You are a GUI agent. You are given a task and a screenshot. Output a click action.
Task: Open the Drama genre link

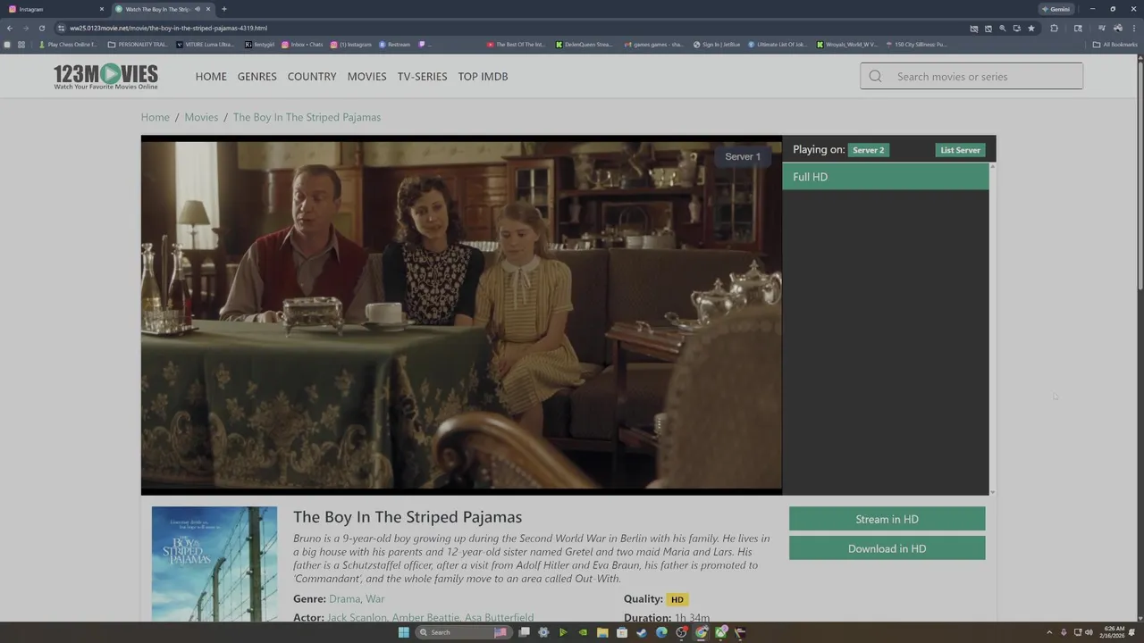pyautogui.click(x=344, y=599)
